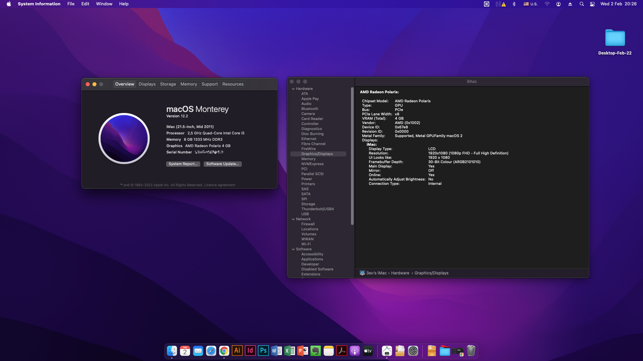Viewport: 643px width, 361px height.
Task: Click the Bluetooth icon in the menu bar
Action: pos(514,4)
